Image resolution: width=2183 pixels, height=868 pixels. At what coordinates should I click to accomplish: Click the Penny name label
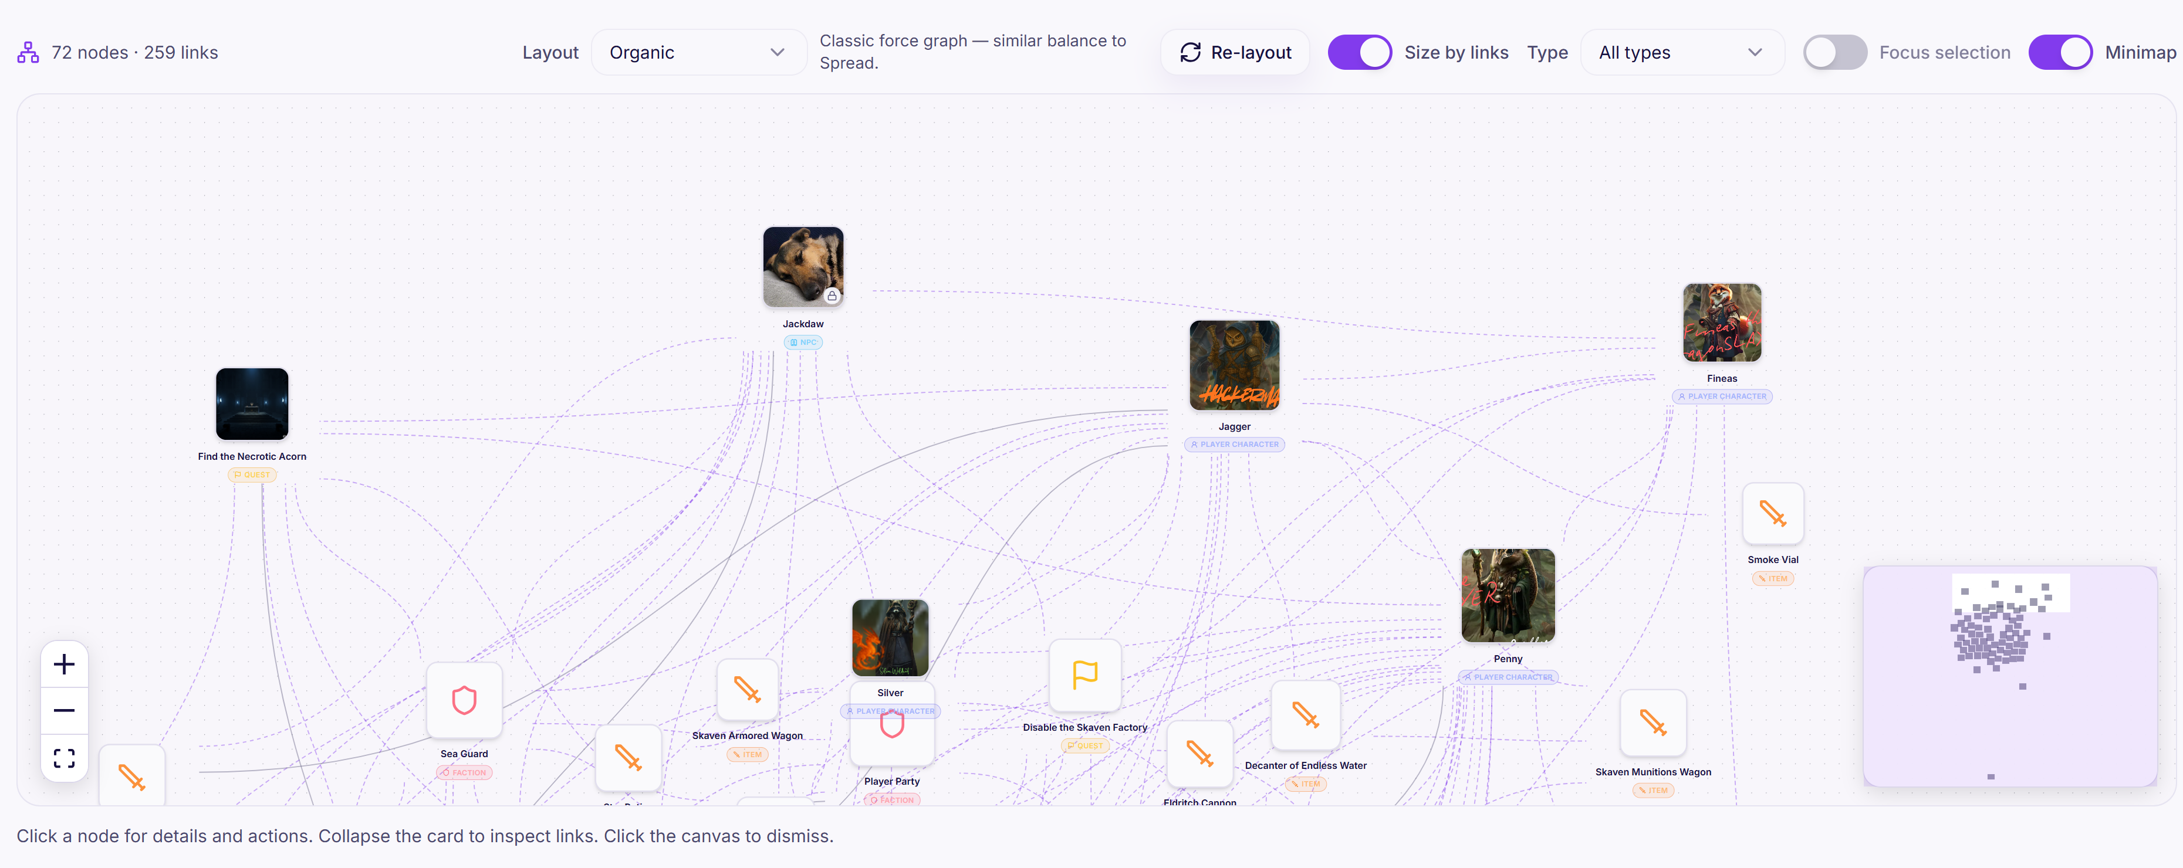[1508, 659]
